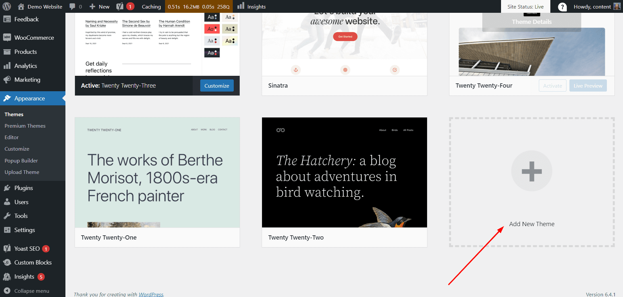Activate the Twenty Twenty-Four theme
623x297 pixels.
pyautogui.click(x=552, y=86)
